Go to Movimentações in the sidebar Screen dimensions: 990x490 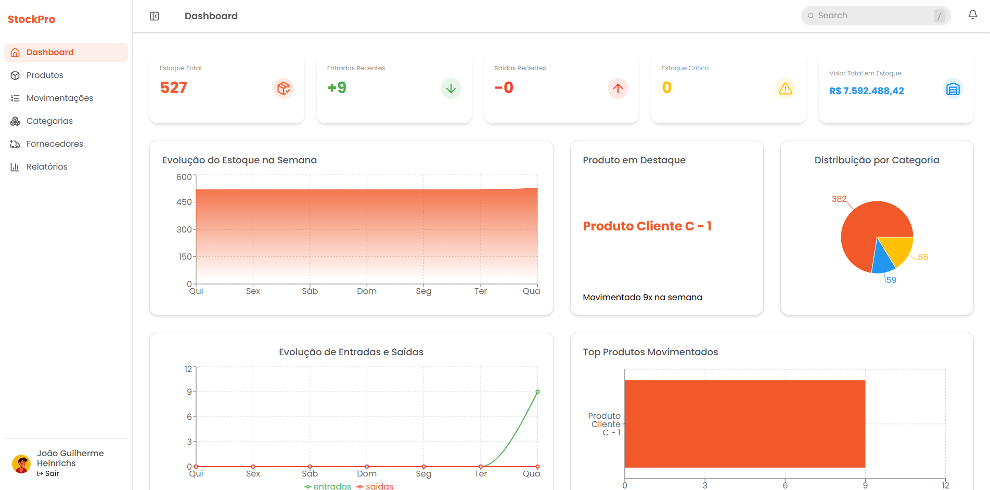59,98
